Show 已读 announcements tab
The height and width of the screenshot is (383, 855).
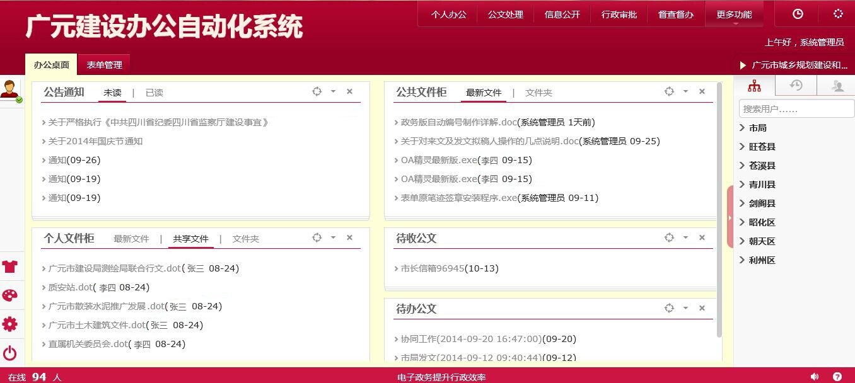154,93
